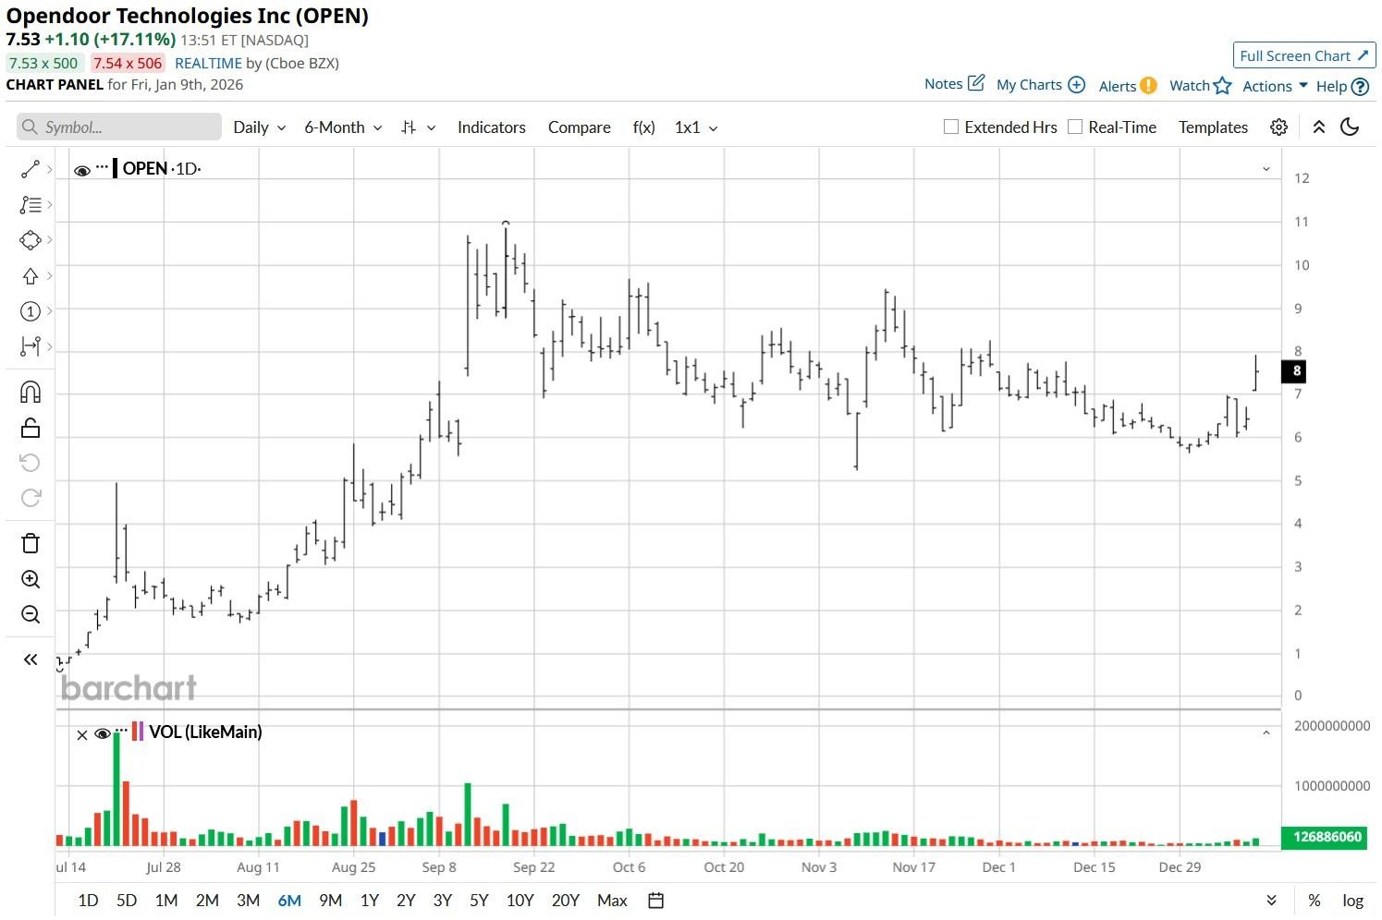Select the measure tool icon
The image size is (1382, 920).
pos(30,346)
